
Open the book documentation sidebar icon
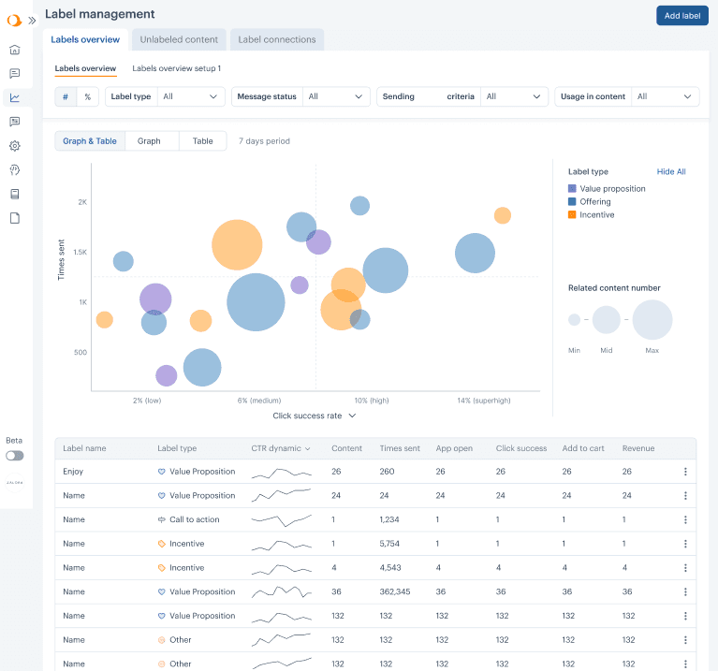(x=15, y=194)
